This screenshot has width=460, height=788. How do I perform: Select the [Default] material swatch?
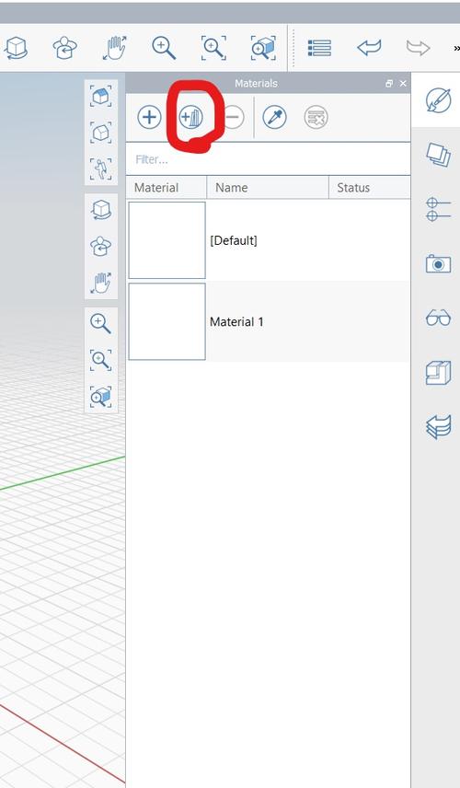click(167, 240)
